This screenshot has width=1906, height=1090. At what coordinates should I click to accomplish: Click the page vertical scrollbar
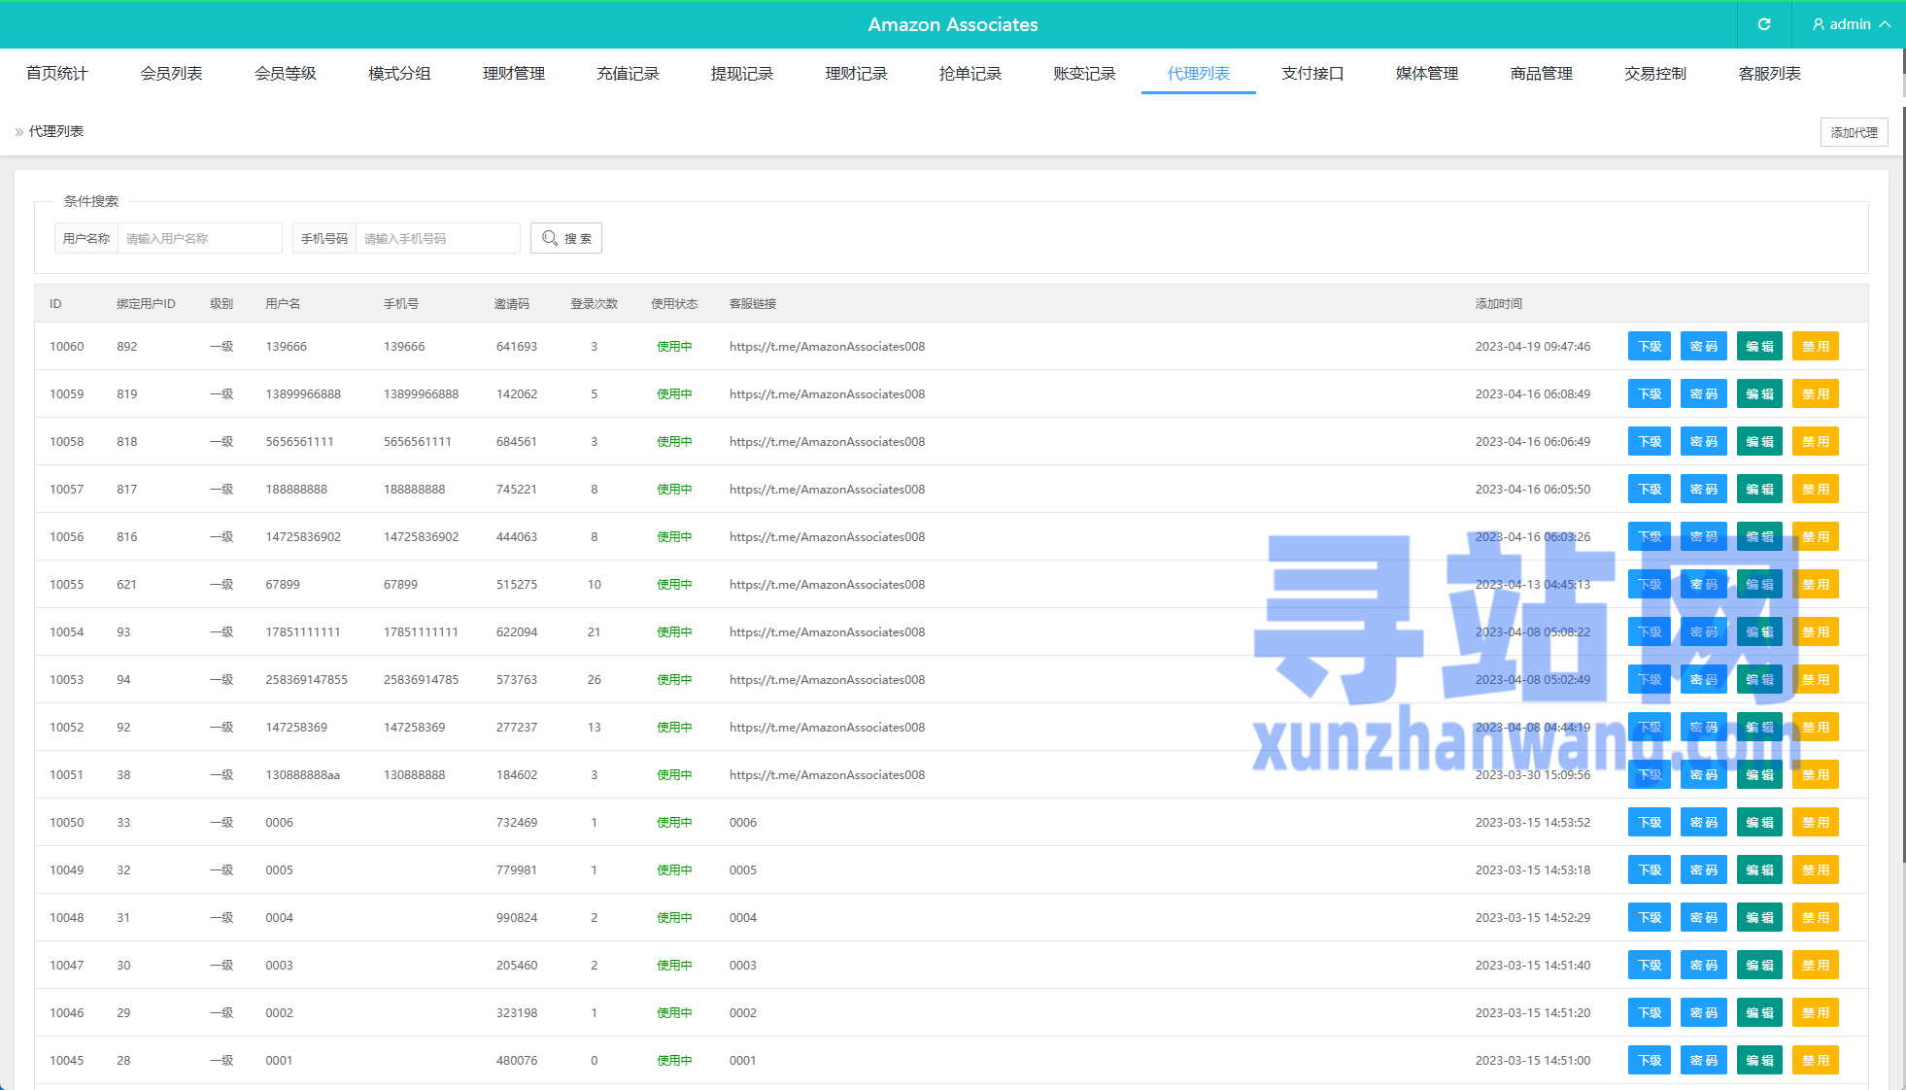1902,486
